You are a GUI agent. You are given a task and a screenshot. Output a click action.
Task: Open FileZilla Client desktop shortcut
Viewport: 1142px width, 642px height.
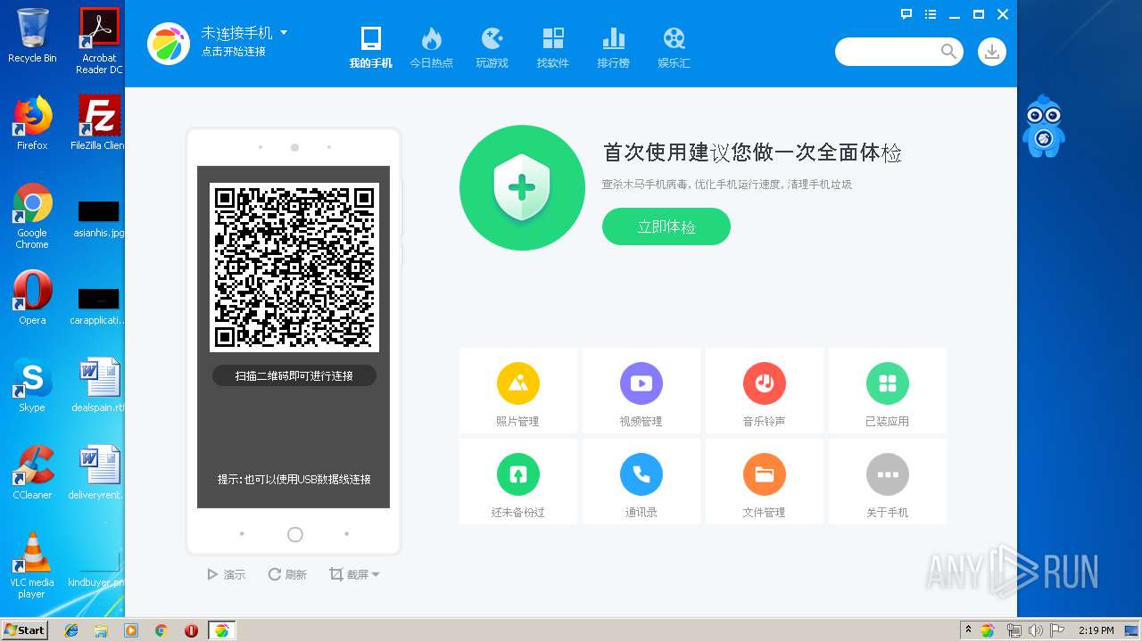click(x=100, y=123)
